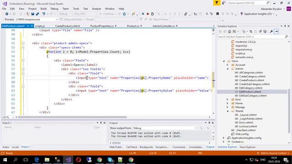This screenshot has height=164, width=292.
Task: Select CreateCategory.cshtml in Solution Explorer
Action: 252,77
